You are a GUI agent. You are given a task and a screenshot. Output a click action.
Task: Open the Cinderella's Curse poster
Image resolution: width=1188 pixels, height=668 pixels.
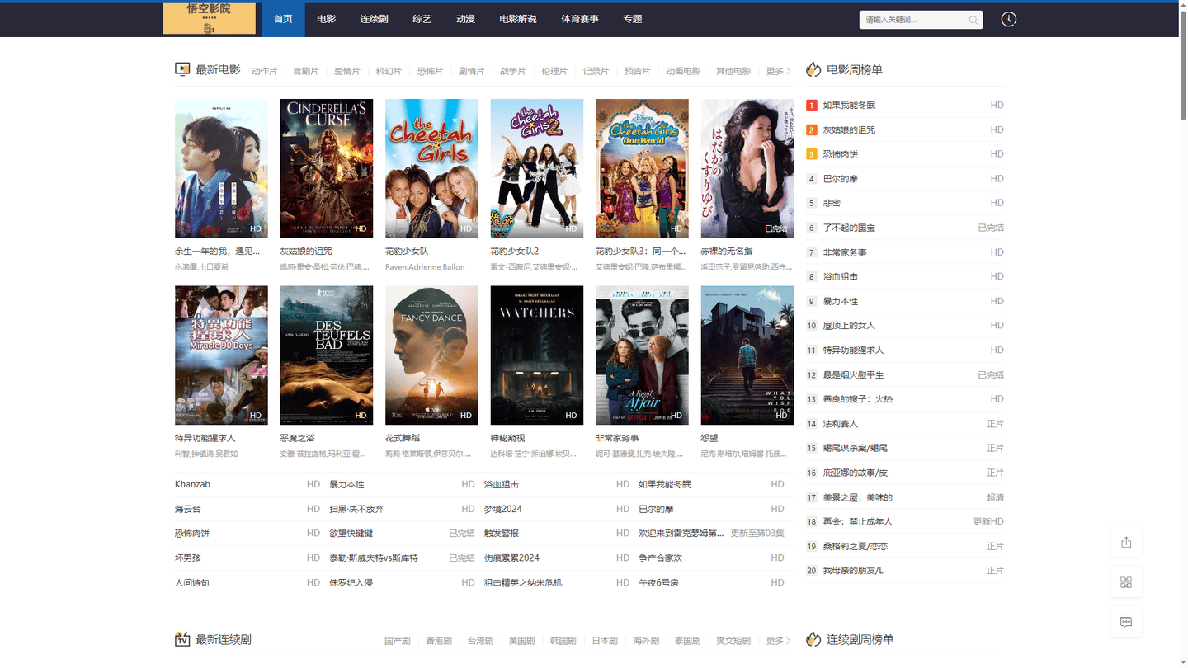coord(327,168)
